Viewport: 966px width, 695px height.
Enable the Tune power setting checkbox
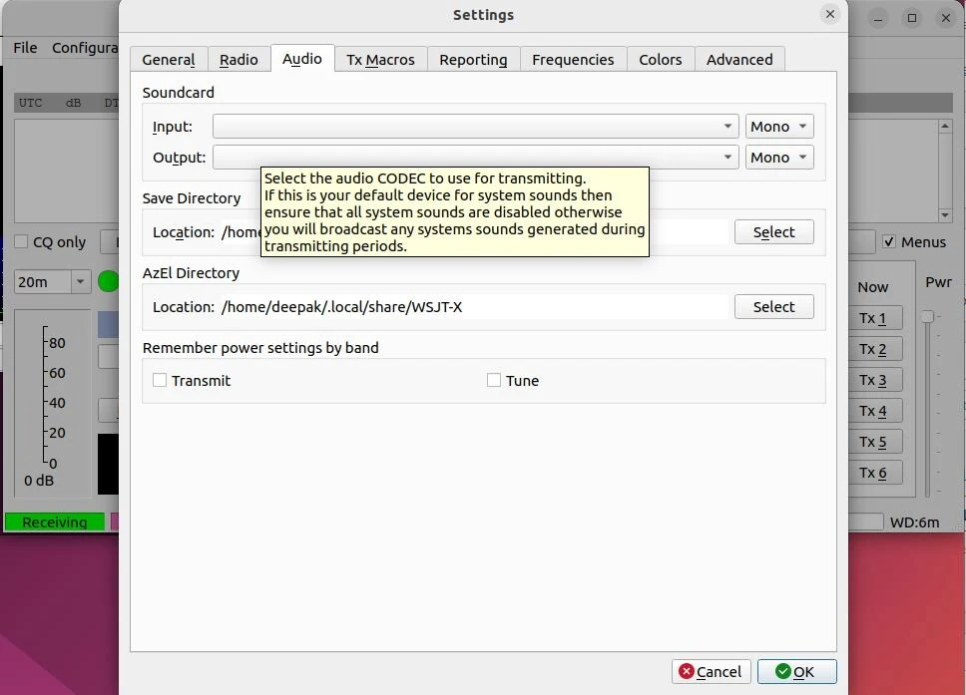[x=494, y=380]
